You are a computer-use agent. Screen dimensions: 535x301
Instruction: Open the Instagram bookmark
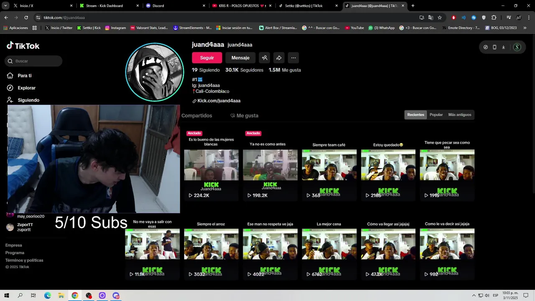tap(115, 28)
